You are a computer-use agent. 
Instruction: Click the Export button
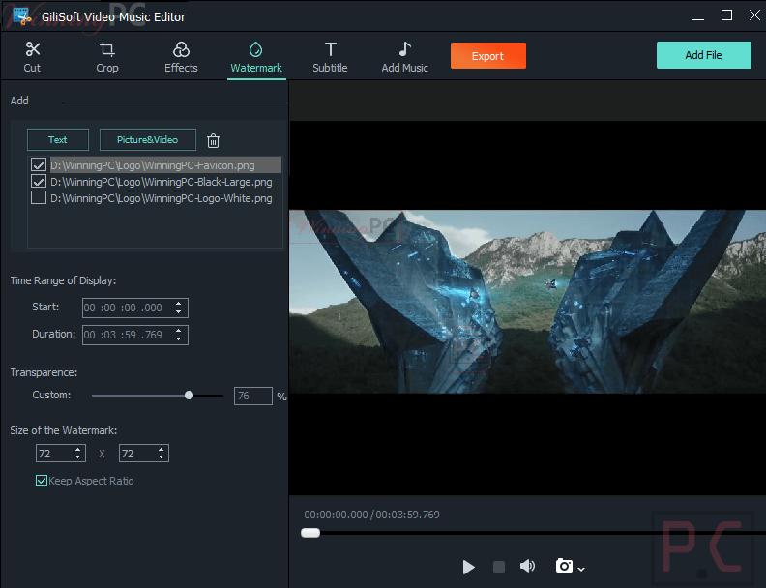(487, 56)
